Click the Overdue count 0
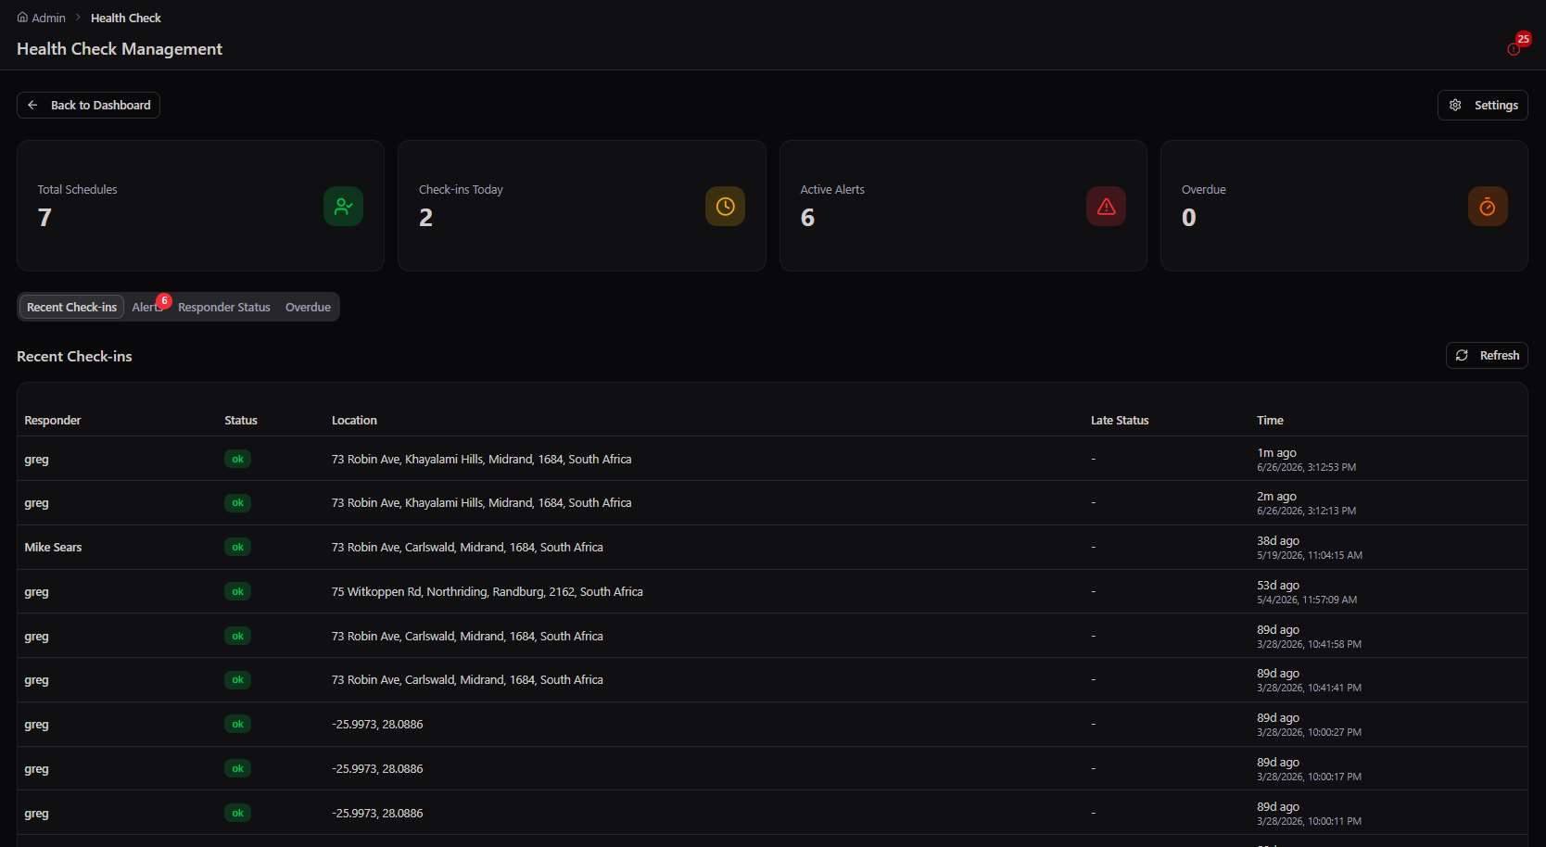The width and height of the screenshot is (1546, 847). pos(1188,217)
